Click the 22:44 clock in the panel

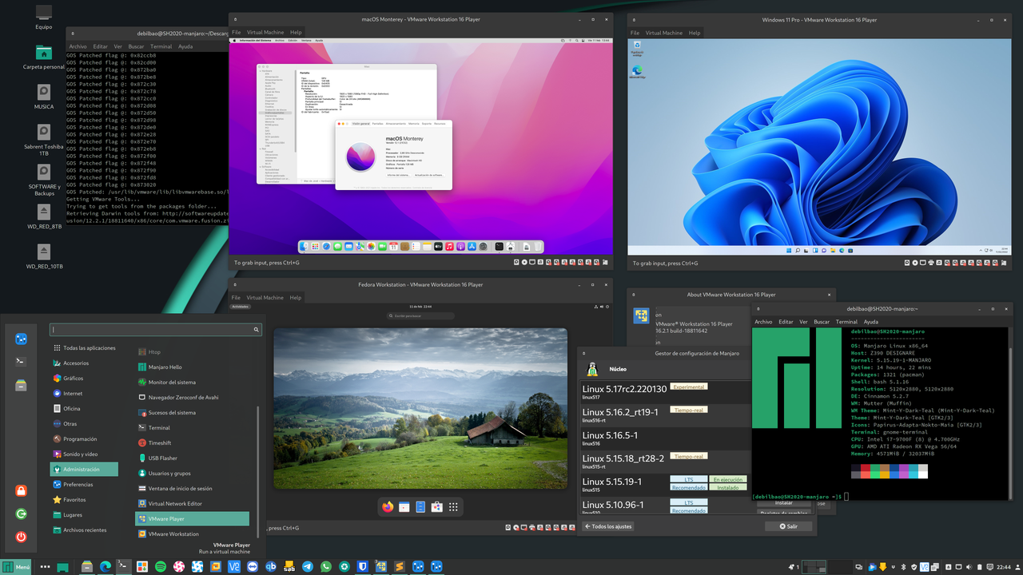1003,567
